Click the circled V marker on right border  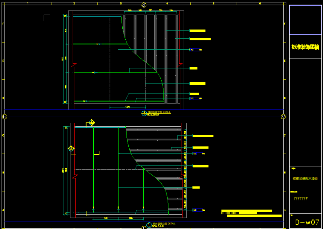tap(283, 117)
